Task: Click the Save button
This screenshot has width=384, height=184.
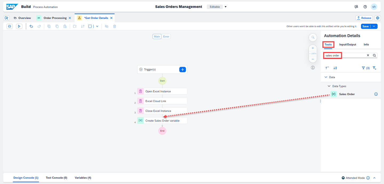Action: pos(366,26)
